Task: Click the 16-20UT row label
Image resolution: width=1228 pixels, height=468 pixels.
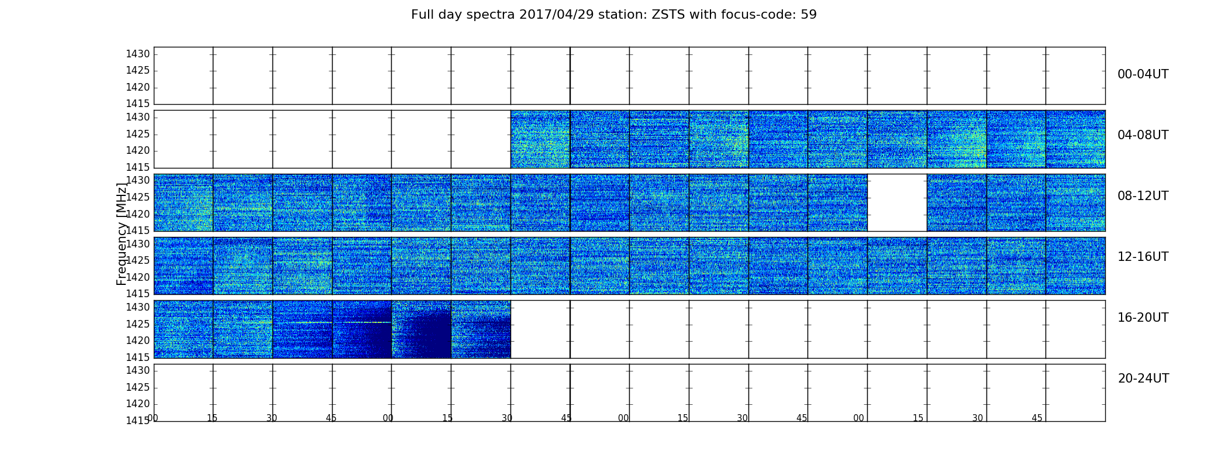Action: click(x=1143, y=318)
